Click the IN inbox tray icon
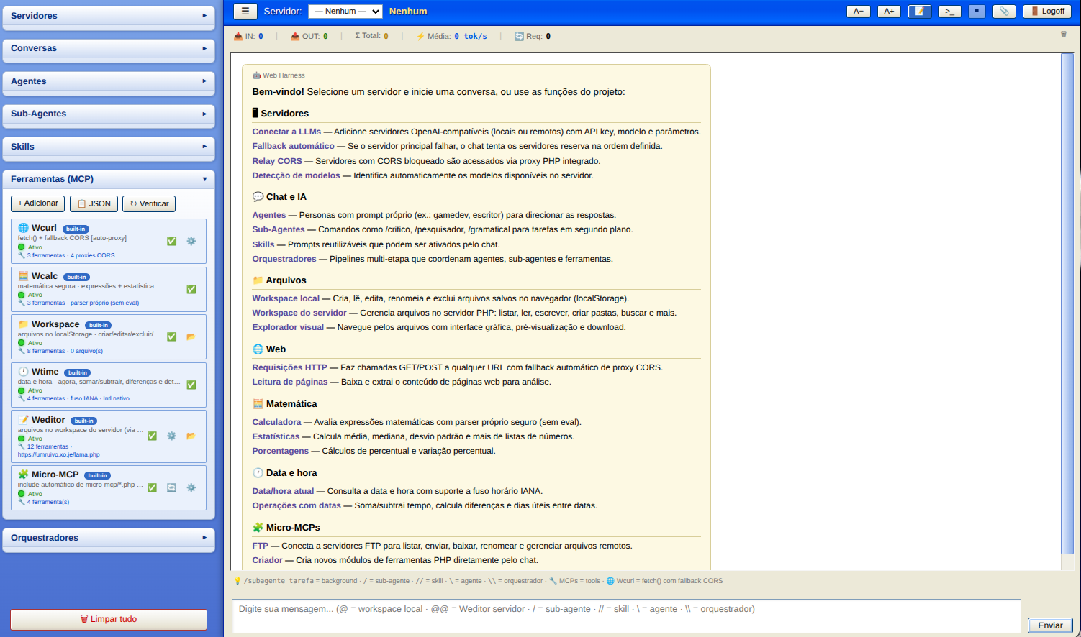 tap(238, 36)
